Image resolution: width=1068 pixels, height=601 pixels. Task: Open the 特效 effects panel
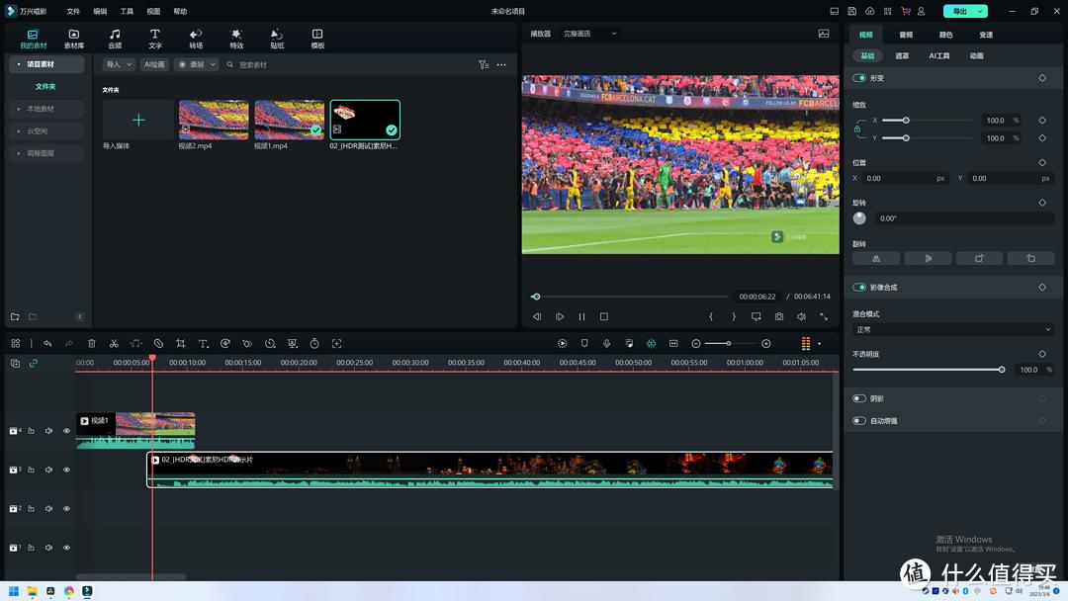tap(236, 39)
